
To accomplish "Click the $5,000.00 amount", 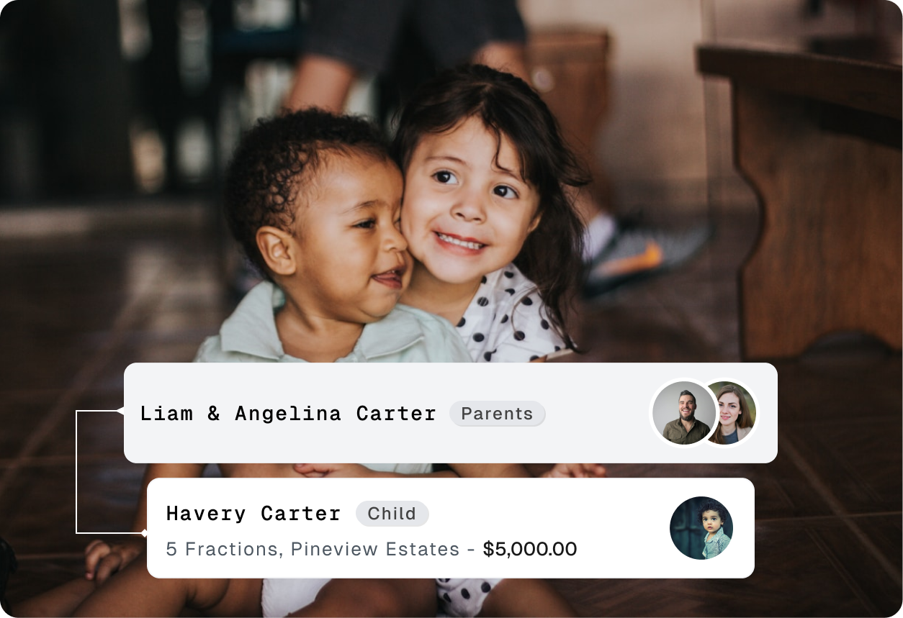I will pos(530,550).
